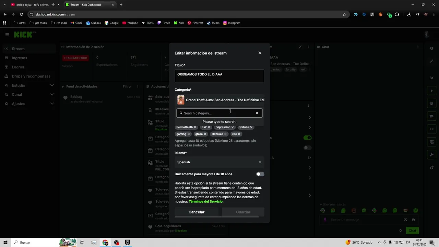
Task: Remove the cs2 tag
Action: click(x=209, y=127)
